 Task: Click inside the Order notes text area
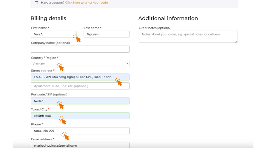tap(188, 37)
